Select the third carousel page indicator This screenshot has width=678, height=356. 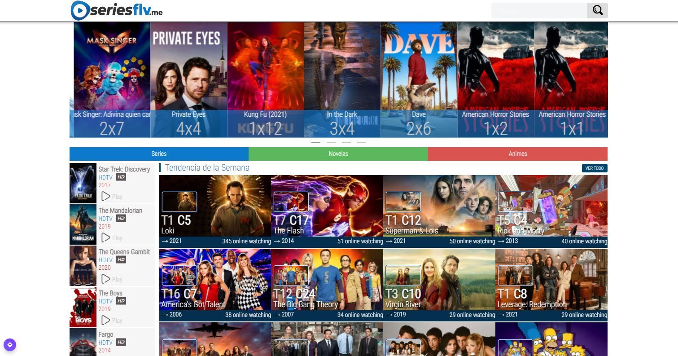[x=346, y=142]
